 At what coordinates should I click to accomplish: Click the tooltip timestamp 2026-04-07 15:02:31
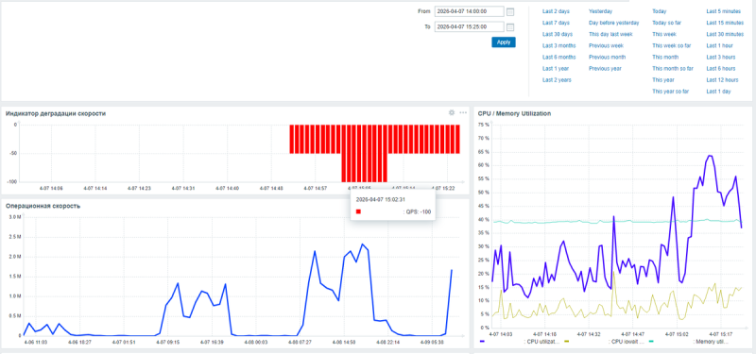tap(381, 199)
